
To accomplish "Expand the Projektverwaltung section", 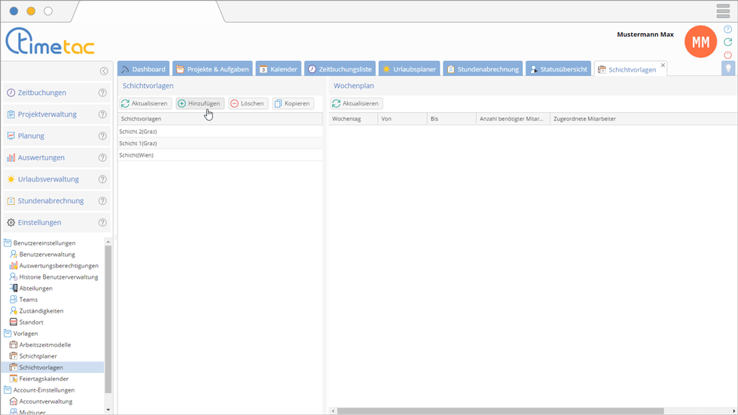I will 47,114.
